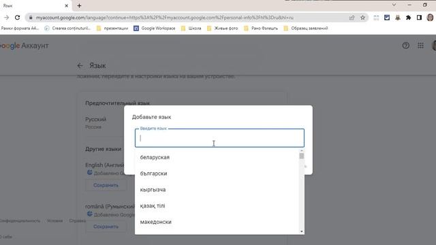This screenshot has width=436, height=245.
Task: Select кыргызча from the language list
Action: click(x=217, y=190)
